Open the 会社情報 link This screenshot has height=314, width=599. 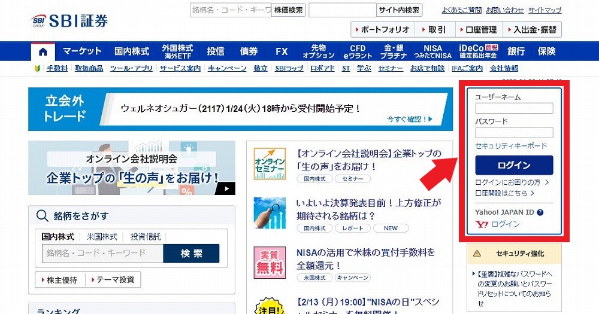coord(504,68)
